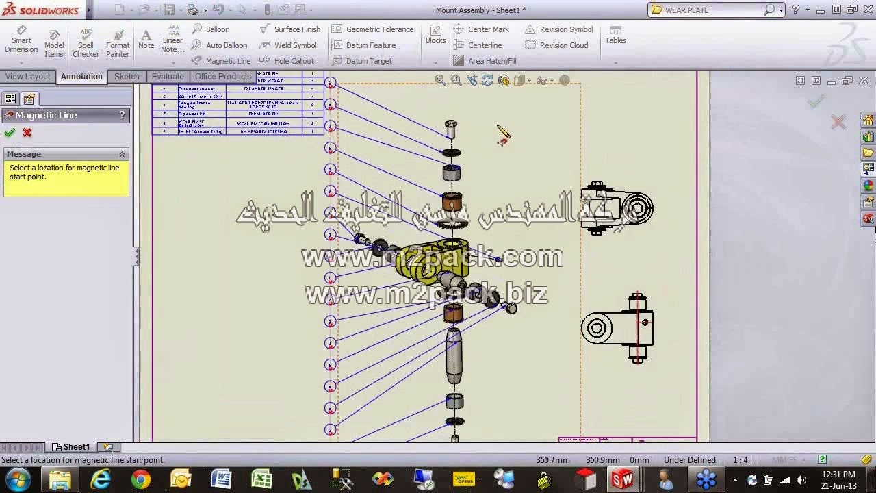Insert a Center Mark

coord(481,29)
